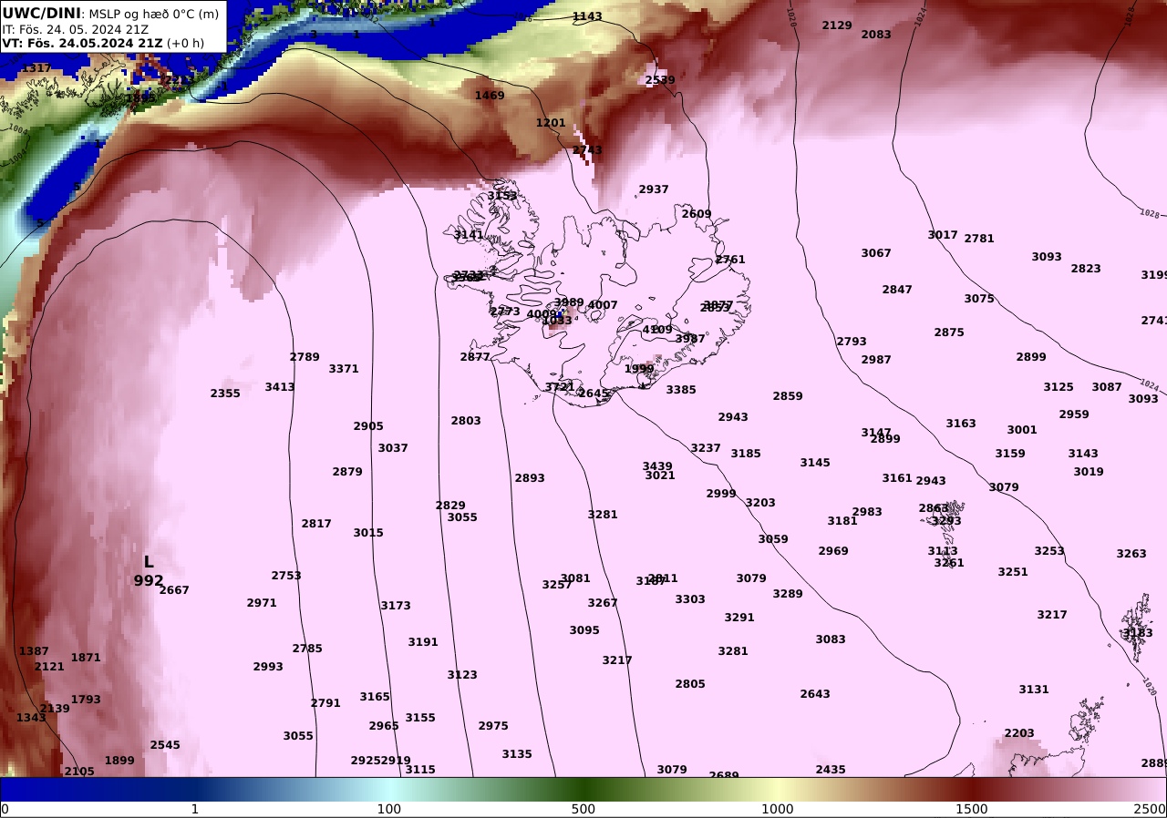The width and height of the screenshot is (1167, 818).
Task: Click the pale yellow section of colour scale
Action: coord(778,789)
